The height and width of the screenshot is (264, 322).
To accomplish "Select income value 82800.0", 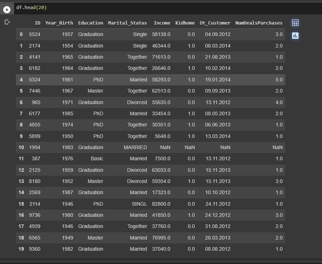I will [161, 204].
